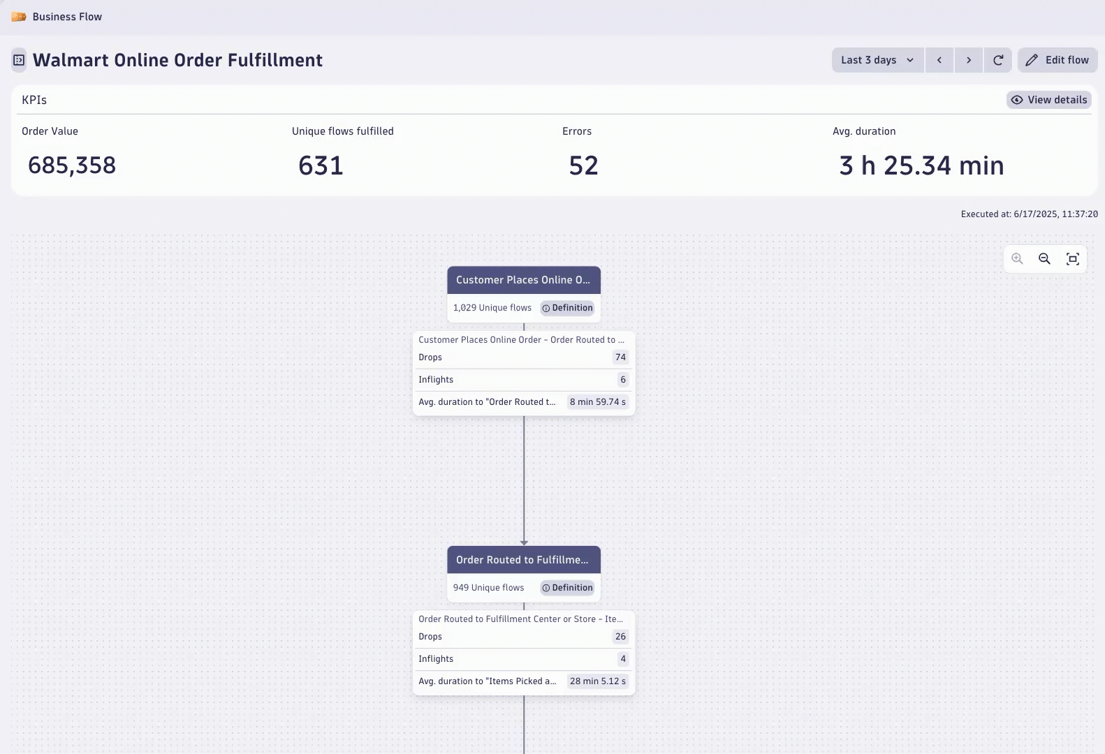Click the 8 min 59.74 s duration value
The height and width of the screenshot is (754, 1105).
click(x=598, y=402)
